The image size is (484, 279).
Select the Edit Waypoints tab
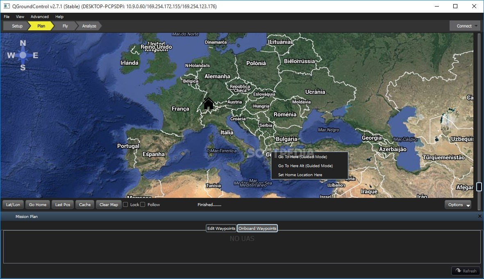[221, 228]
